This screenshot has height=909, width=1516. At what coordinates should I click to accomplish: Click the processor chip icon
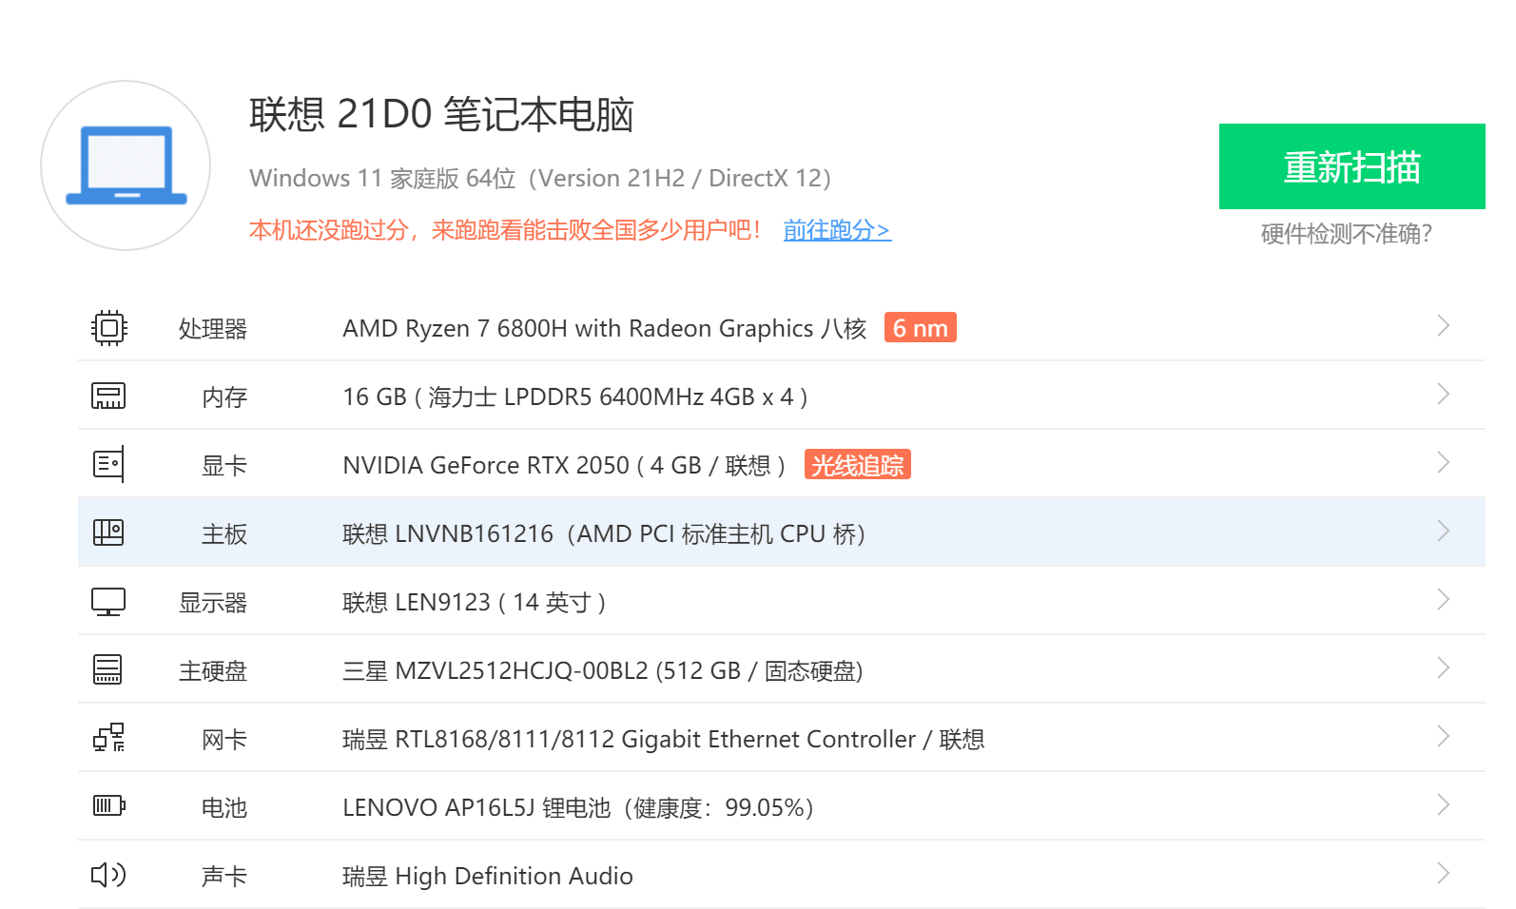click(x=108, y=328)
